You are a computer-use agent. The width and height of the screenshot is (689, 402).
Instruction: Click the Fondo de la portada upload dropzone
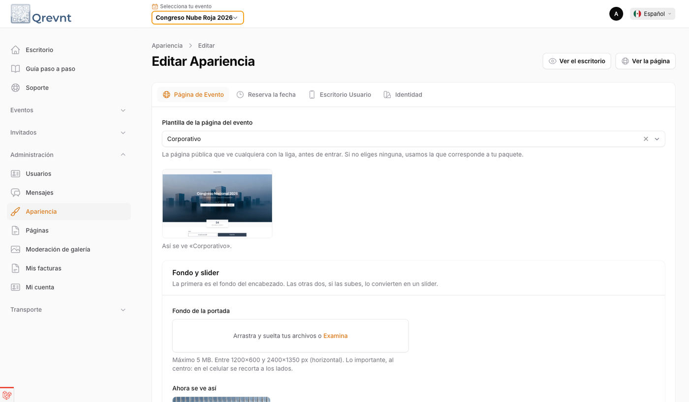pyautogui.click(x=290, y=336)
